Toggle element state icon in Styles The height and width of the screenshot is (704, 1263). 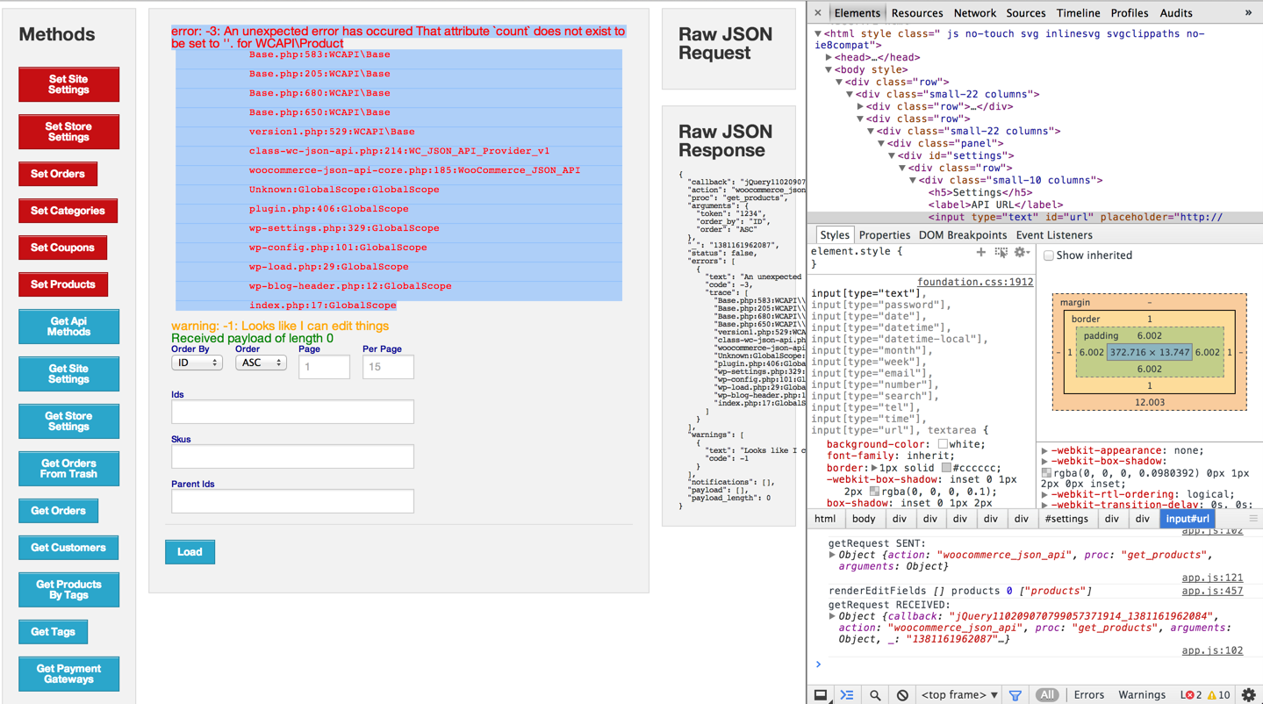tap(1001, 252)
